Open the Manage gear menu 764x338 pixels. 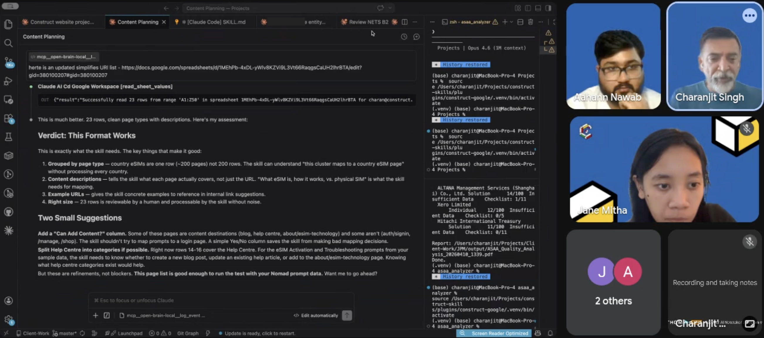tap(8, 319)
